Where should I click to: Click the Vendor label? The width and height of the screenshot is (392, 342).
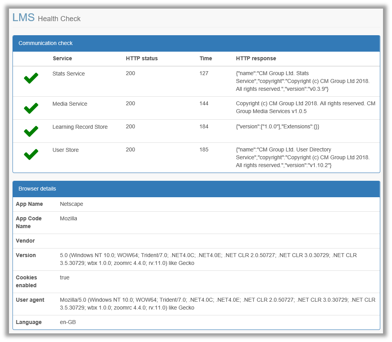pyautogui.click(x=25, y=241)
